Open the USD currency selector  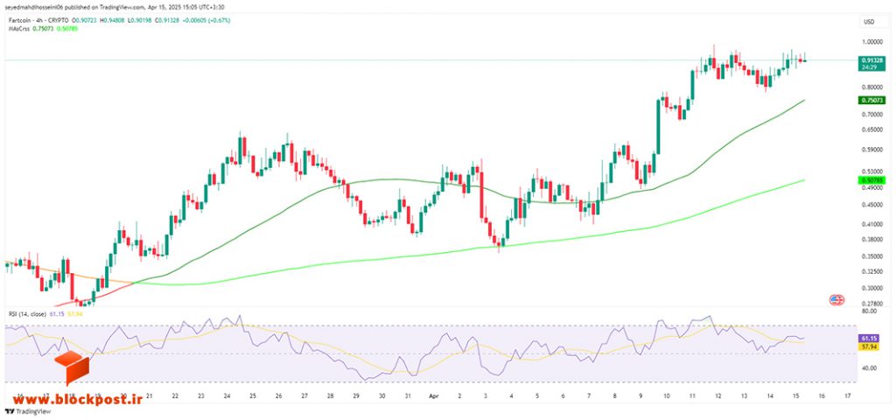[x=868, y=22]
